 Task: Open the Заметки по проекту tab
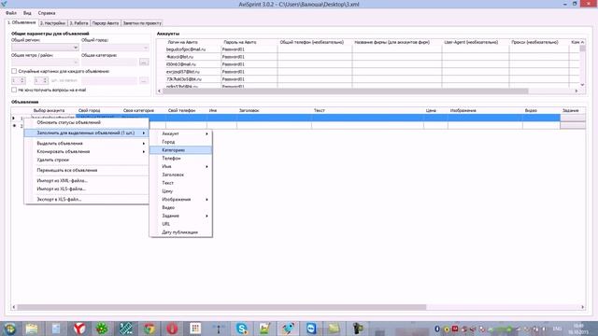142,23
